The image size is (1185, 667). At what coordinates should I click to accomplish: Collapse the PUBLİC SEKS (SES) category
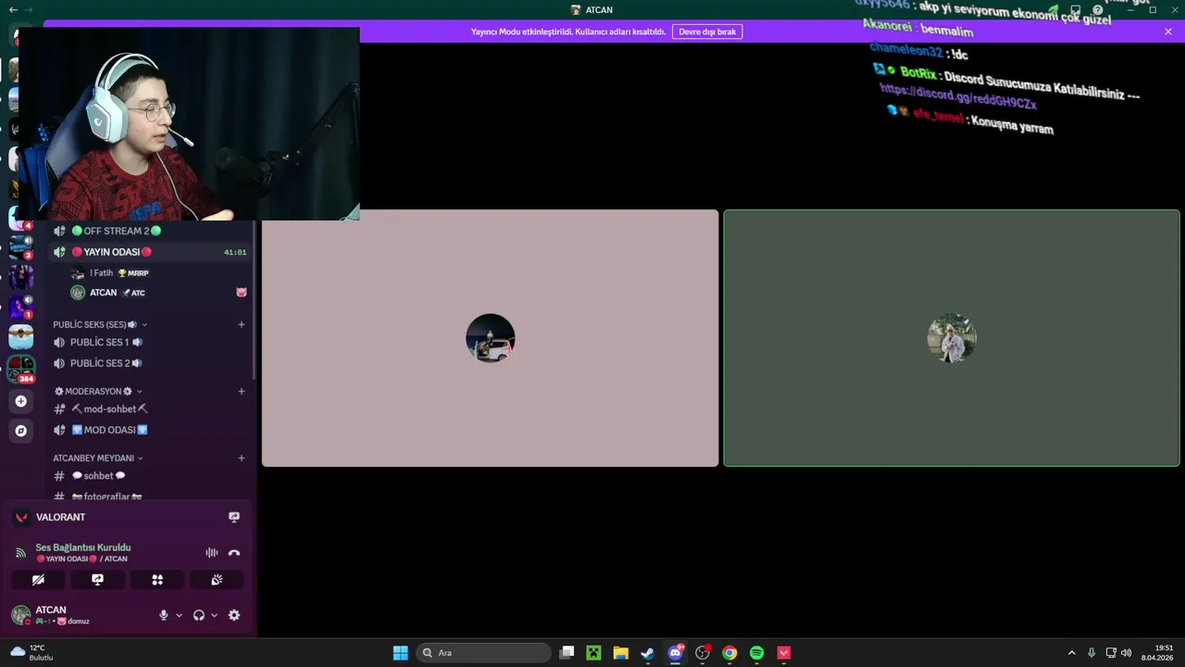[100, 325]
